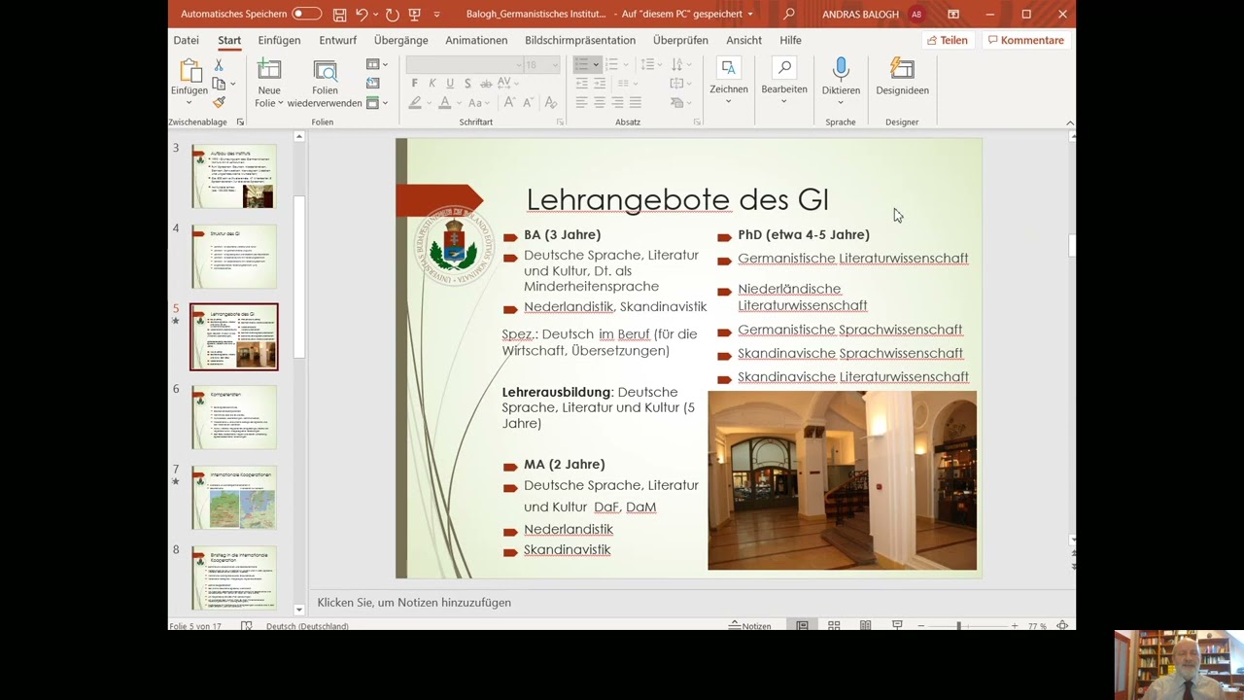Viewport: 1244px width, 700px height.
Task: Click the AB user account avatar
Action: tap(916, 14)
